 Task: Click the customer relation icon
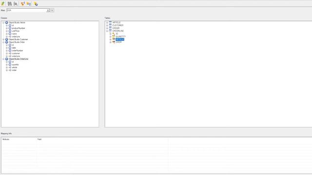[10, 53]
